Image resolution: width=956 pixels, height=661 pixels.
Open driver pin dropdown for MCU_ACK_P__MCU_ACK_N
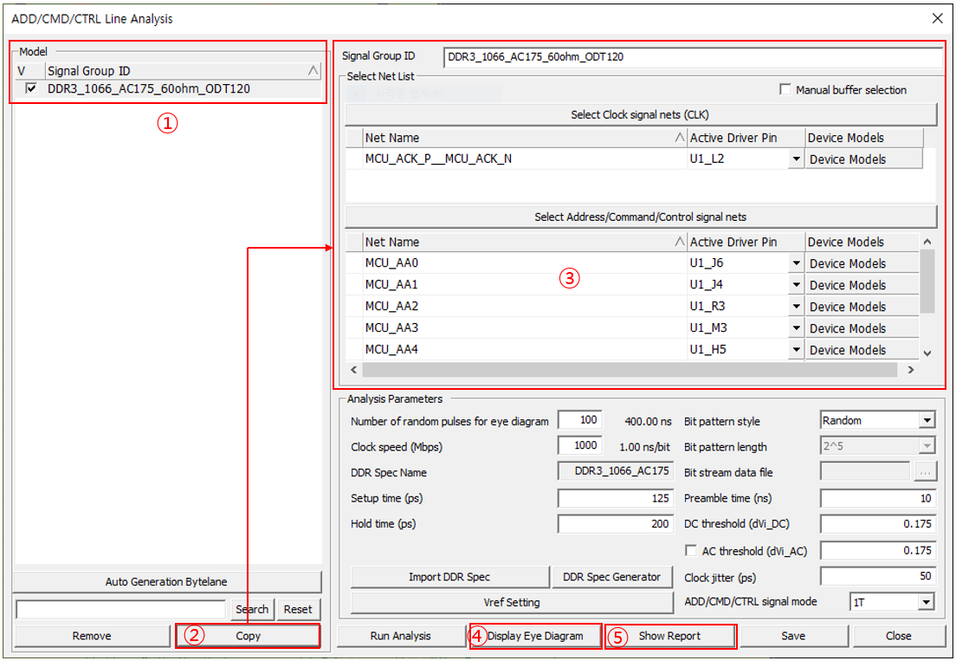[795, 159]
